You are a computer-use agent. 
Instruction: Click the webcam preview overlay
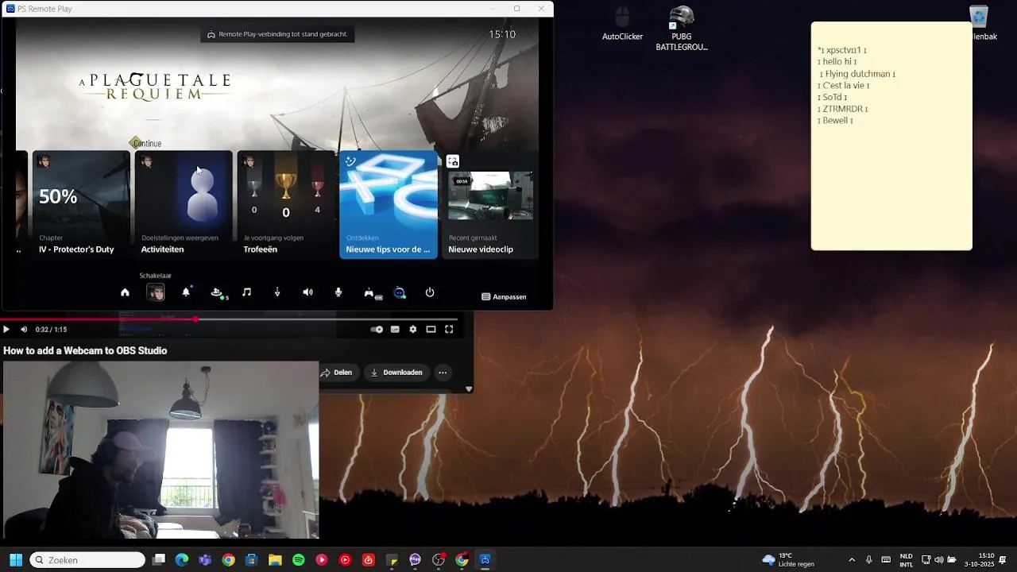[x=160, y=450]
